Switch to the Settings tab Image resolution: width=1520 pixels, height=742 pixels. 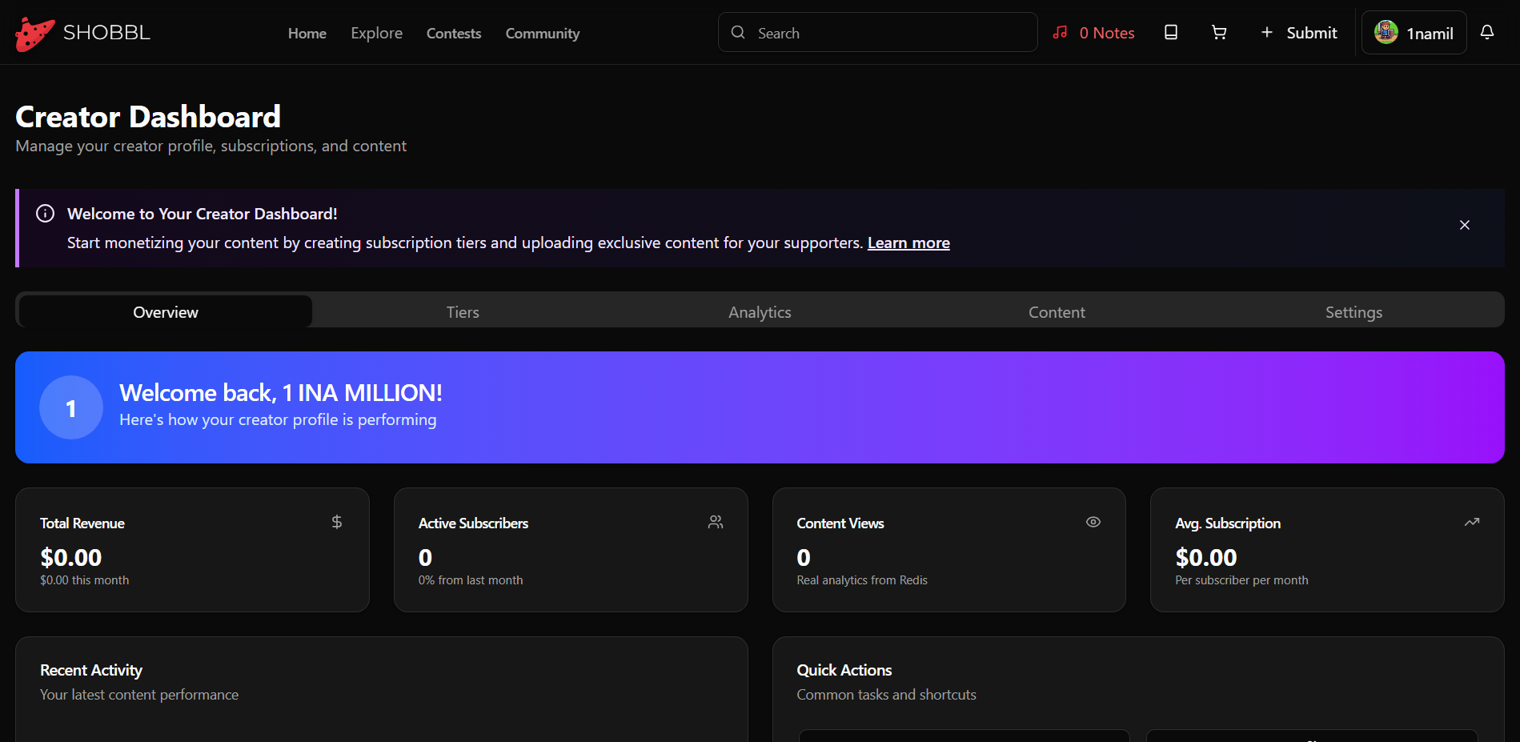click(x=1353, y=311)
